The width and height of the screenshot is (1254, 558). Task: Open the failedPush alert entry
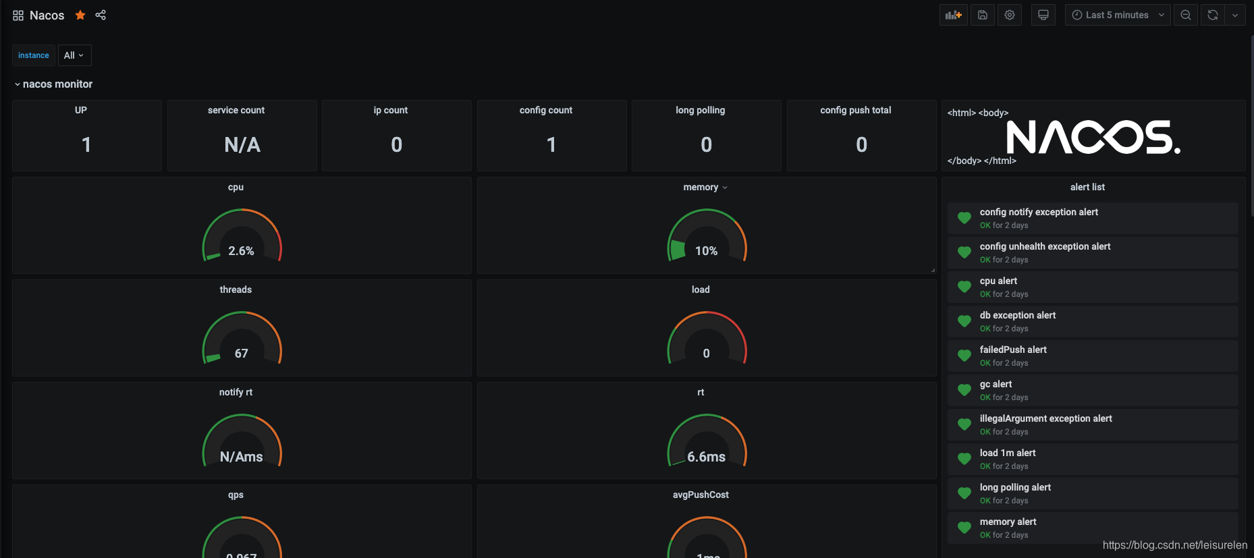point(1093,356)
